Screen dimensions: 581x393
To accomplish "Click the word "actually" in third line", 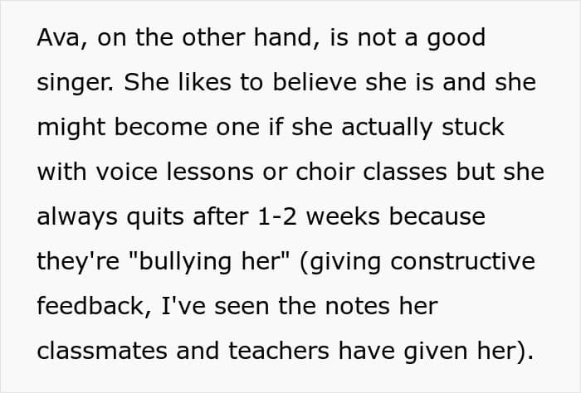I will [387, 128].
